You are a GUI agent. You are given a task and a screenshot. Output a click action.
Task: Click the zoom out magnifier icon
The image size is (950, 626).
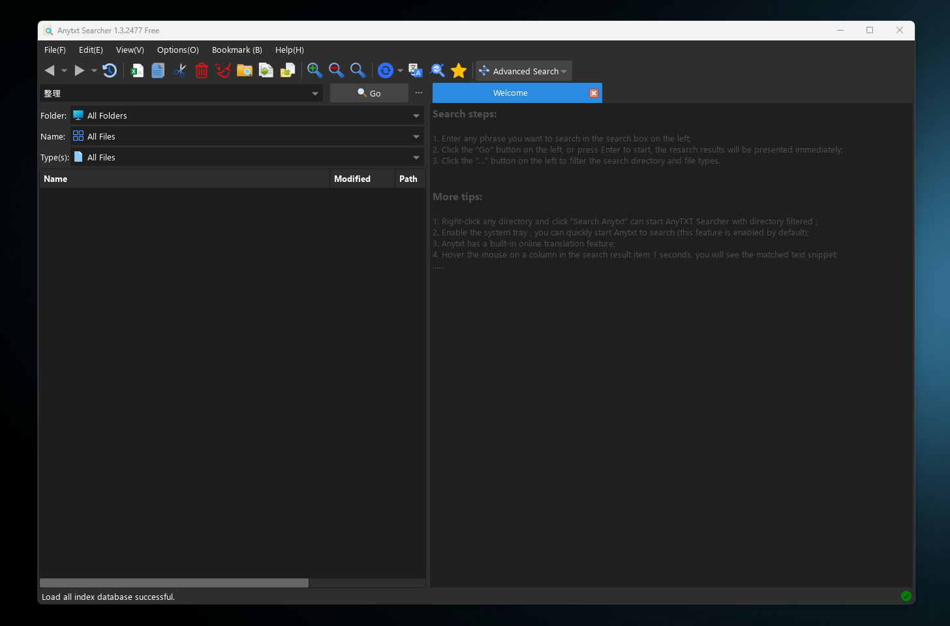(x=336, y=70)
